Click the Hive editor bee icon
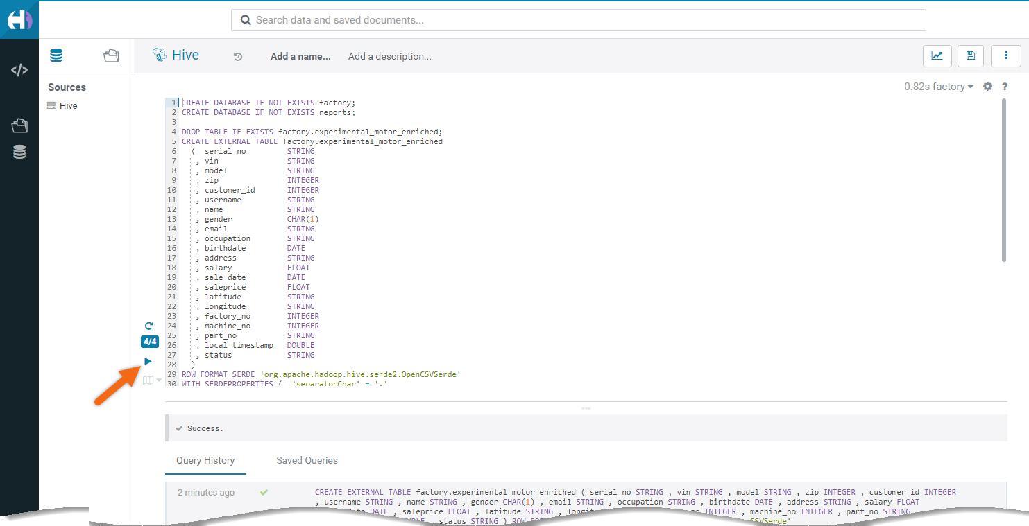Image resolution: width=1029 pixels, height=526 pixels. (x=159, y=55)
